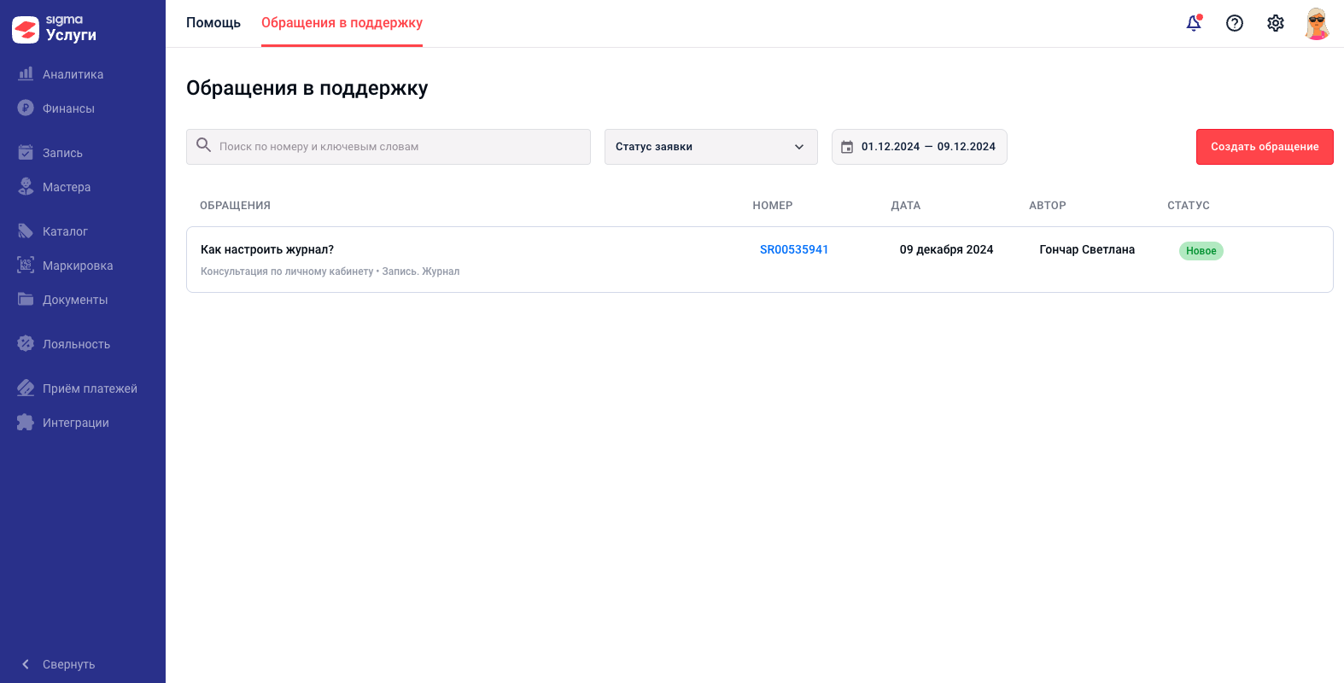This screenshot has width=1344, height=683.
Task: Open settings gear icon
Action: (1276, 23)
